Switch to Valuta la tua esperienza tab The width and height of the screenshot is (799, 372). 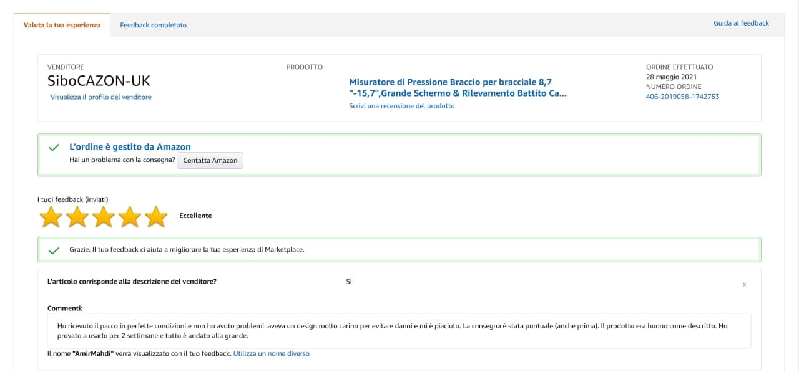[62, 25]
